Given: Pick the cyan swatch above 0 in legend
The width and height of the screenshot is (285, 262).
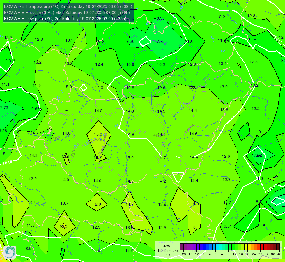Looking at the screenshot, I should 217,247.
